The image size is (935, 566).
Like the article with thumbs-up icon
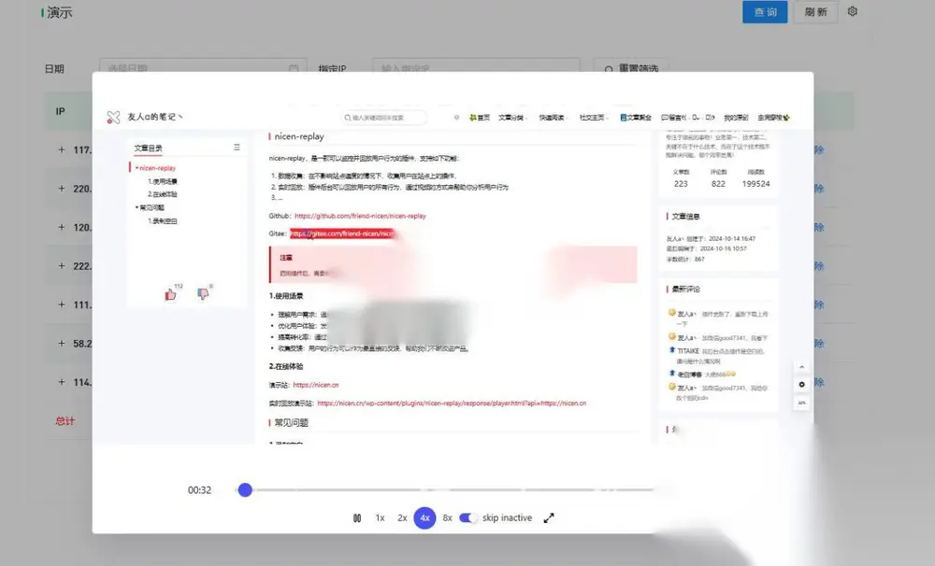170,294
